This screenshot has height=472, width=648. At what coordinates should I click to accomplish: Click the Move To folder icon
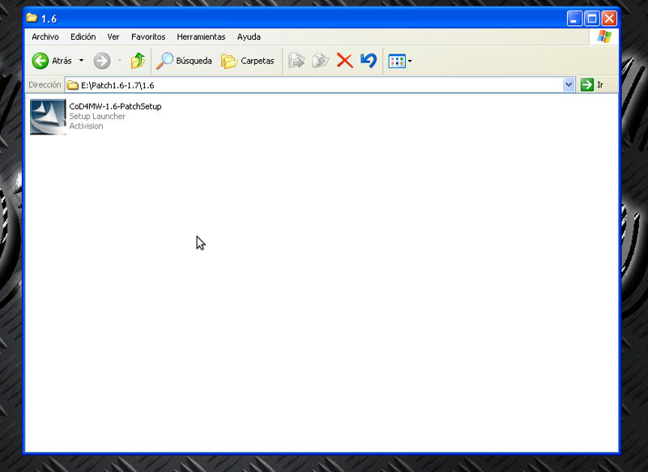tap(296, 61)
